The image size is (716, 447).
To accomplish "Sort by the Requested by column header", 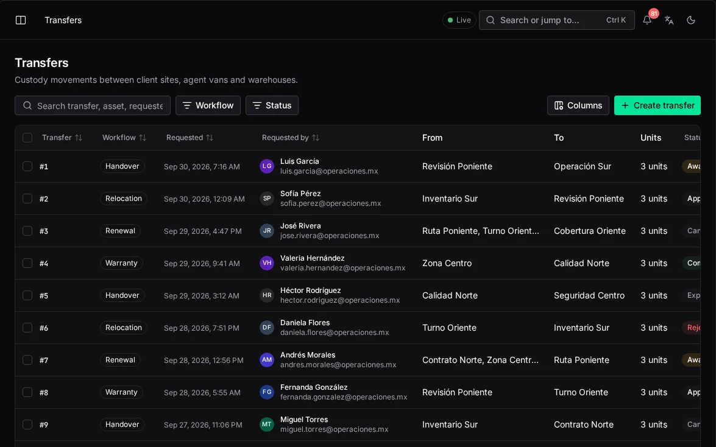I will [291, 138].
